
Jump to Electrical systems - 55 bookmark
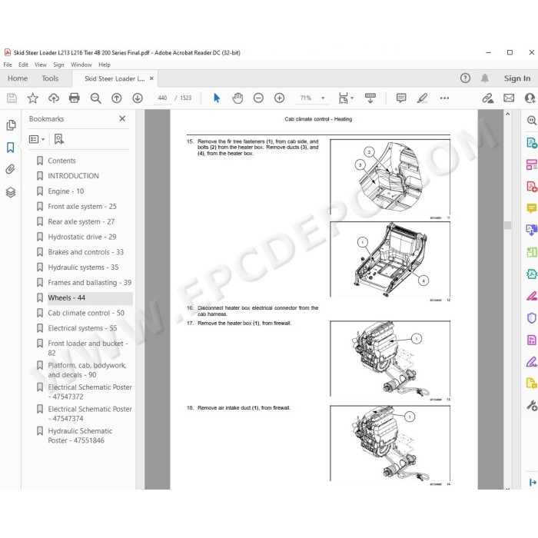(x=82, y=328)
